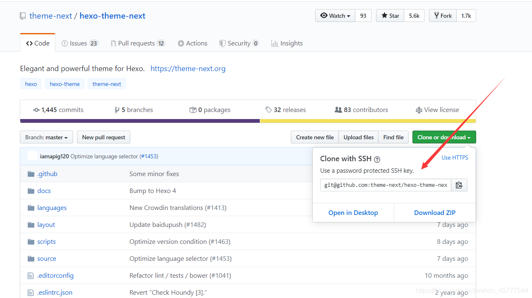The width and height of the screenshot is (532, 298).
Task: View the 5 branches
Action: (x=134, y=110)
